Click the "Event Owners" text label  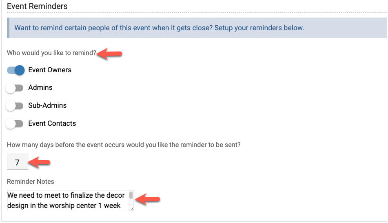pyautogui.click(x=49, y=70)
